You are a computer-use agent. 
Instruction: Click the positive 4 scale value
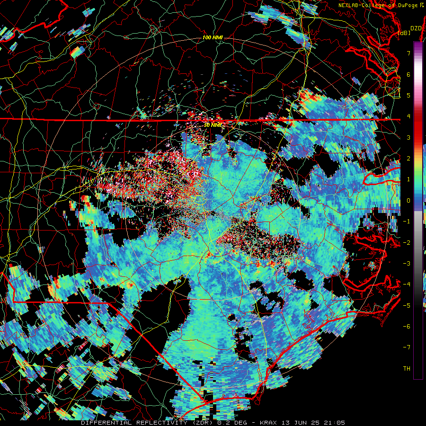click(408, 116)
